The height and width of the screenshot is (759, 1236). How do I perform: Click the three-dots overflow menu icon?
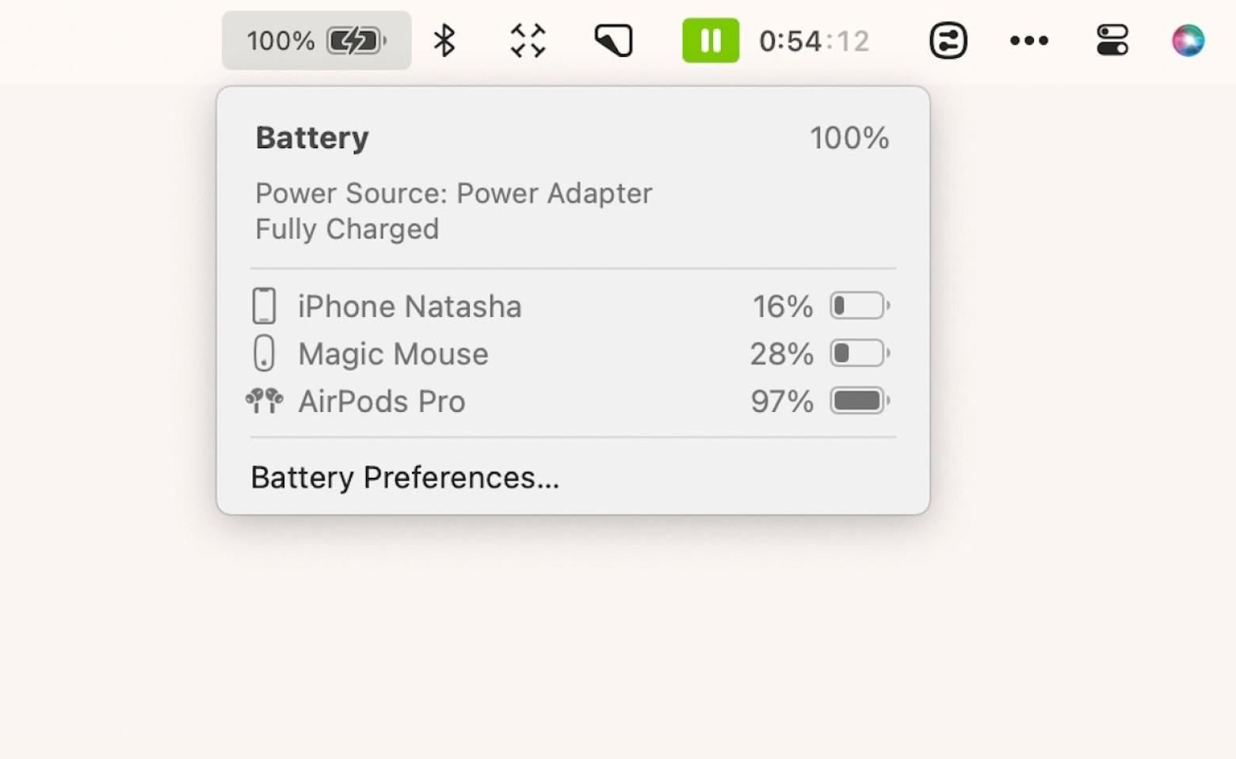[x=1029, y=40]
